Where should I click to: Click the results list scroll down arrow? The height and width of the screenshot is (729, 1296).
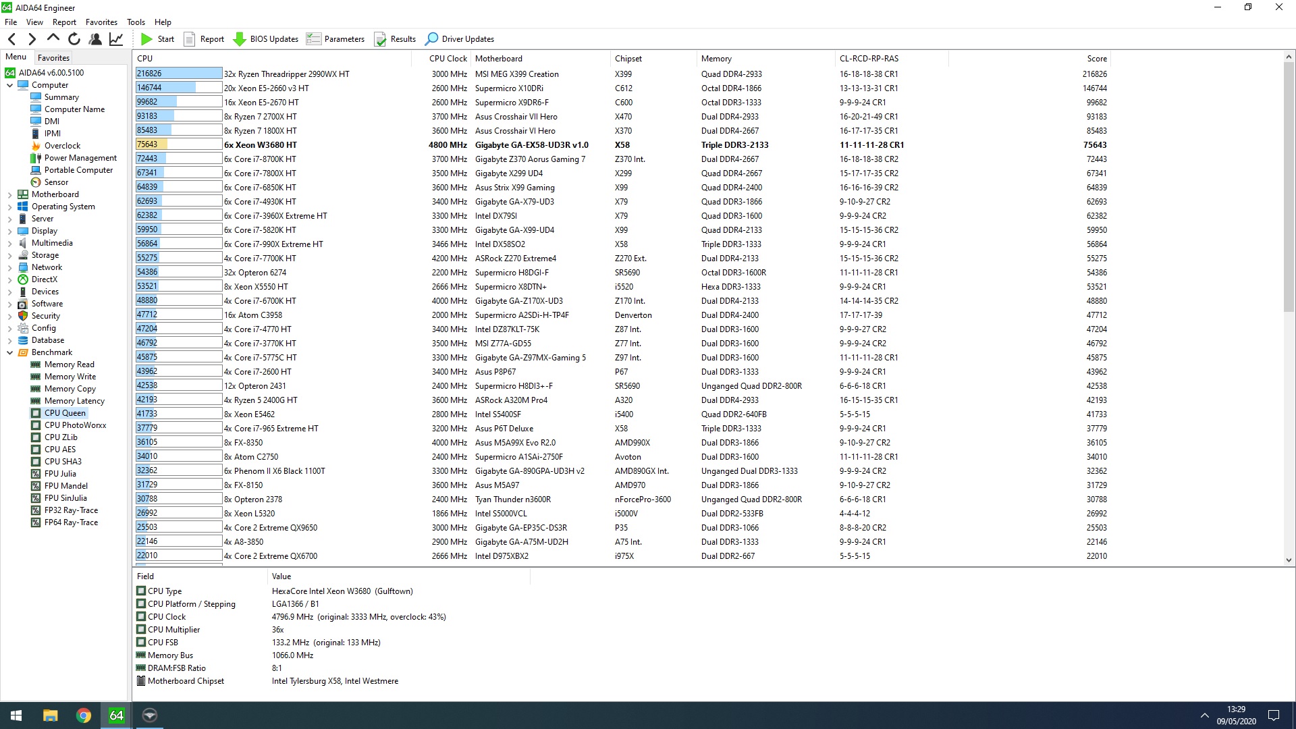1289,560
